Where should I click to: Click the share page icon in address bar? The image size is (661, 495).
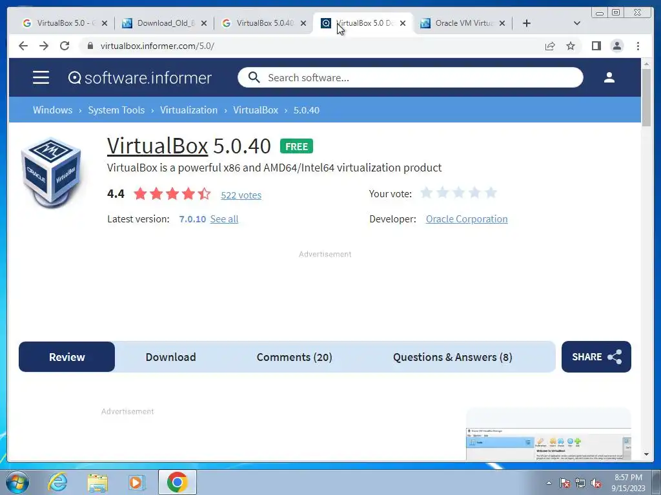tap(550, 46)
